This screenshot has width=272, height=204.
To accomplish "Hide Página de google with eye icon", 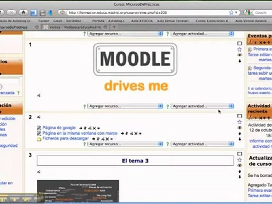I will click(x=99, y=128).
